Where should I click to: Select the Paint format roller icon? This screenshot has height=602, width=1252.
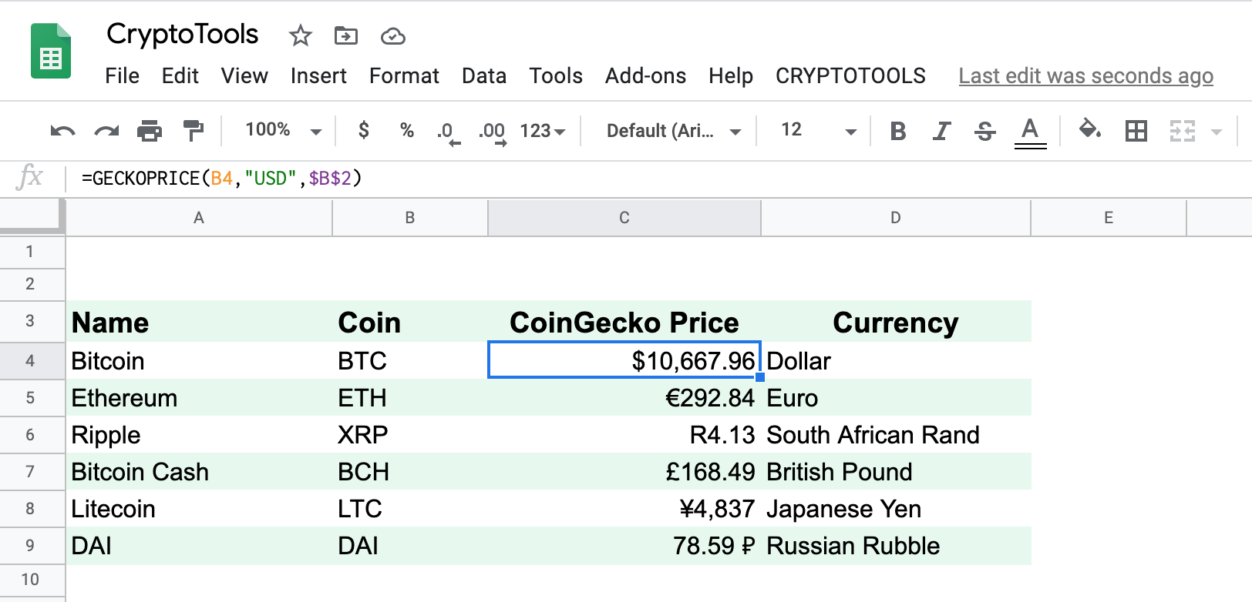[193, 131]
